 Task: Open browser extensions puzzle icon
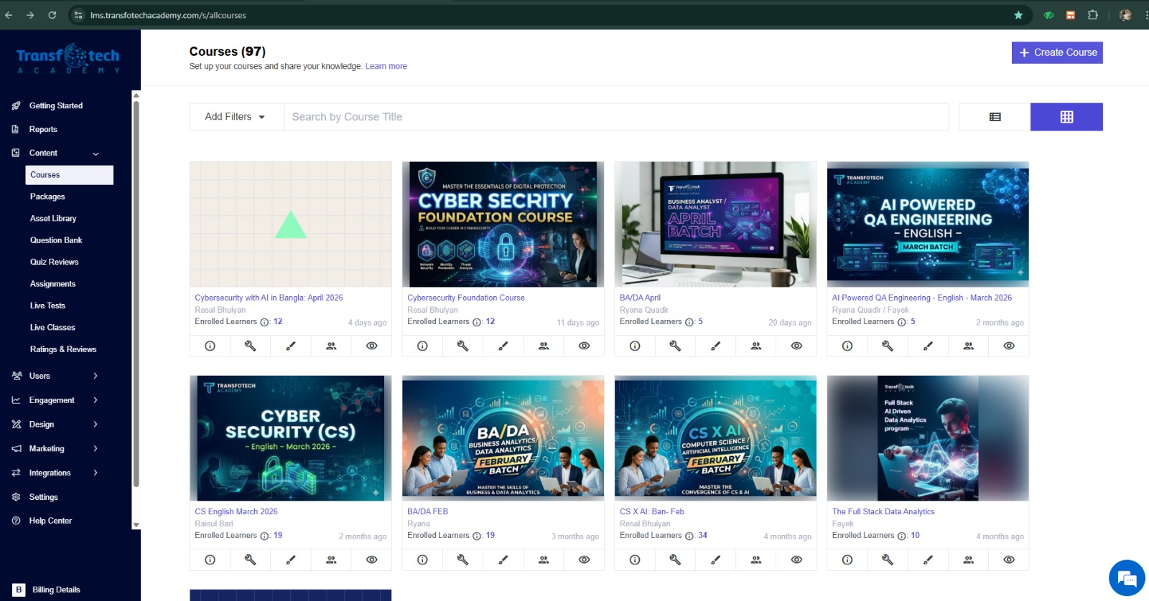point(1093,15)
